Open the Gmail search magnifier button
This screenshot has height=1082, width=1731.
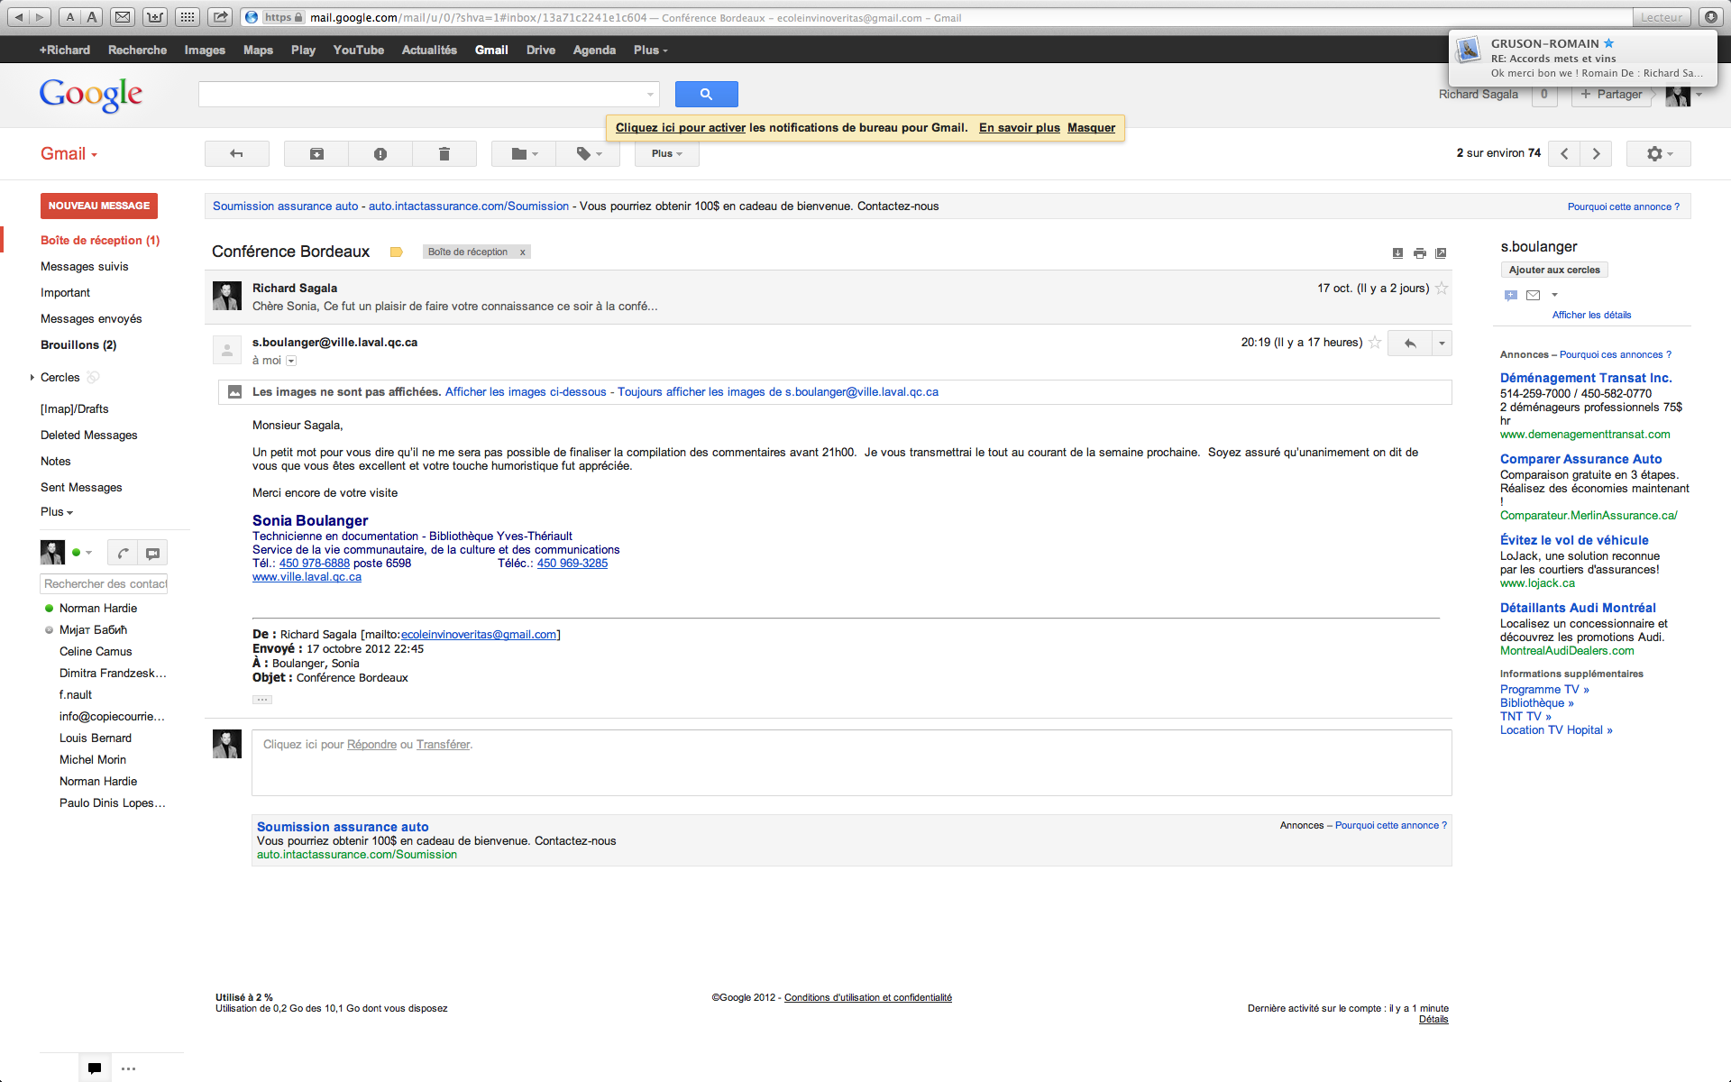706,94
